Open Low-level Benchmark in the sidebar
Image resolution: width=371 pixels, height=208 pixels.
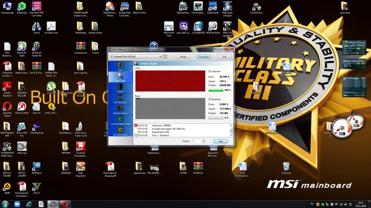120,120
